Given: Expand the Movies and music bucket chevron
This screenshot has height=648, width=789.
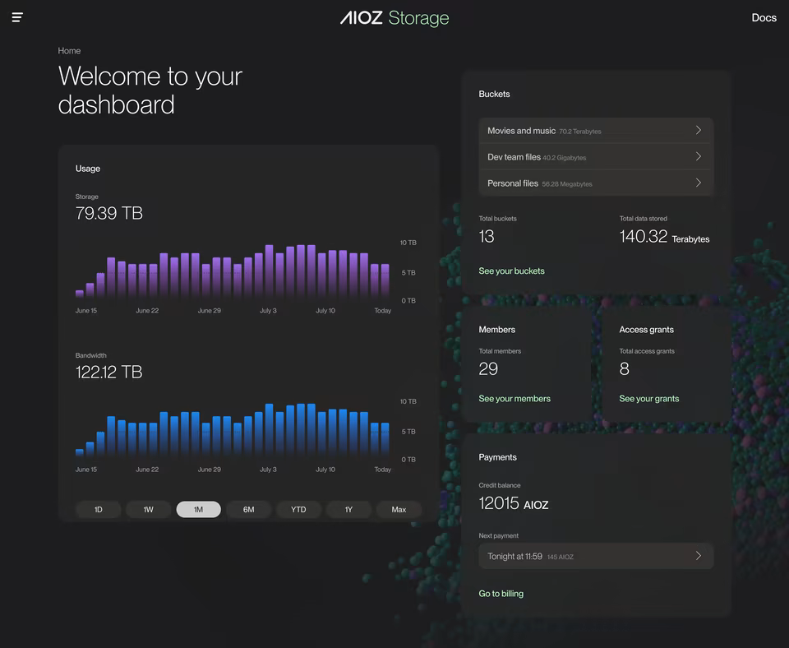Looking at the screenshot, I should point(699,131).
